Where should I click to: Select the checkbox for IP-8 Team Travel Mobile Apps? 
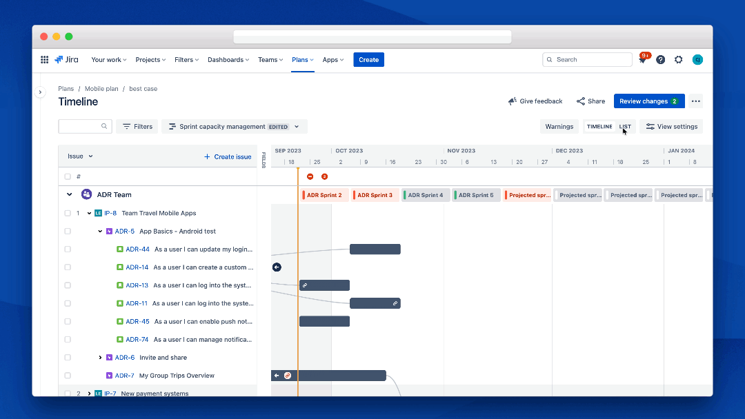(x=67, y=213)
